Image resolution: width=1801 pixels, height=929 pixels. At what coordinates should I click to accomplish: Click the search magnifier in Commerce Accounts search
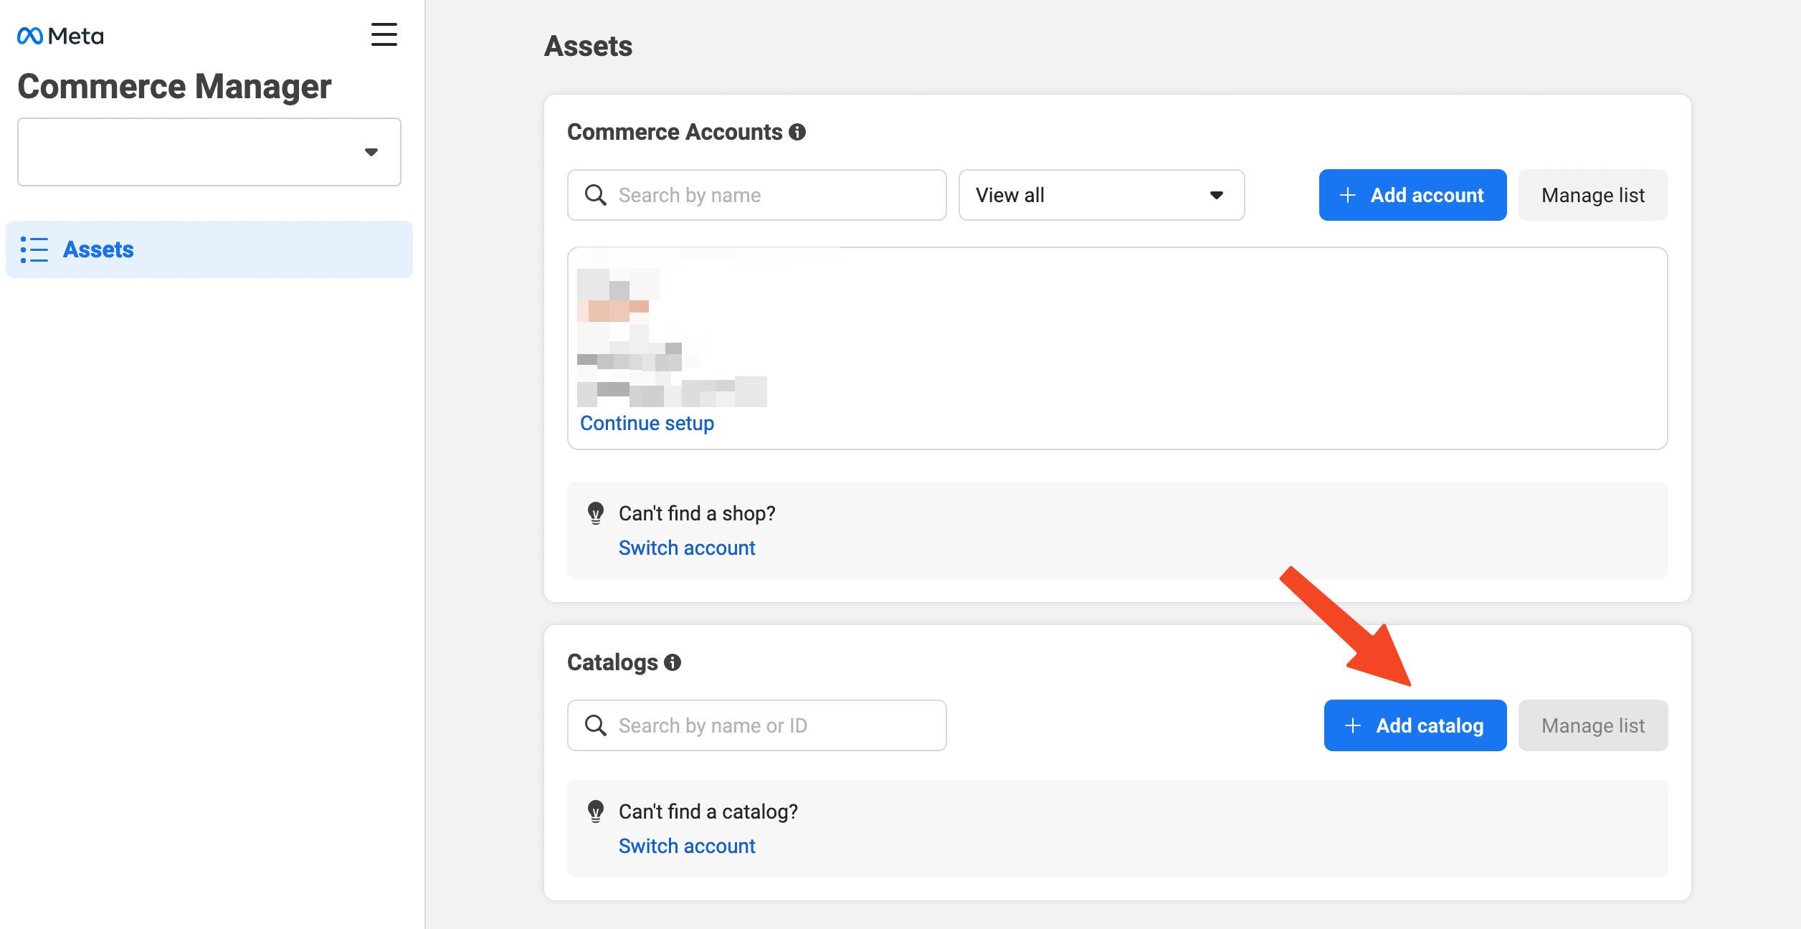[x=595, y=194]
